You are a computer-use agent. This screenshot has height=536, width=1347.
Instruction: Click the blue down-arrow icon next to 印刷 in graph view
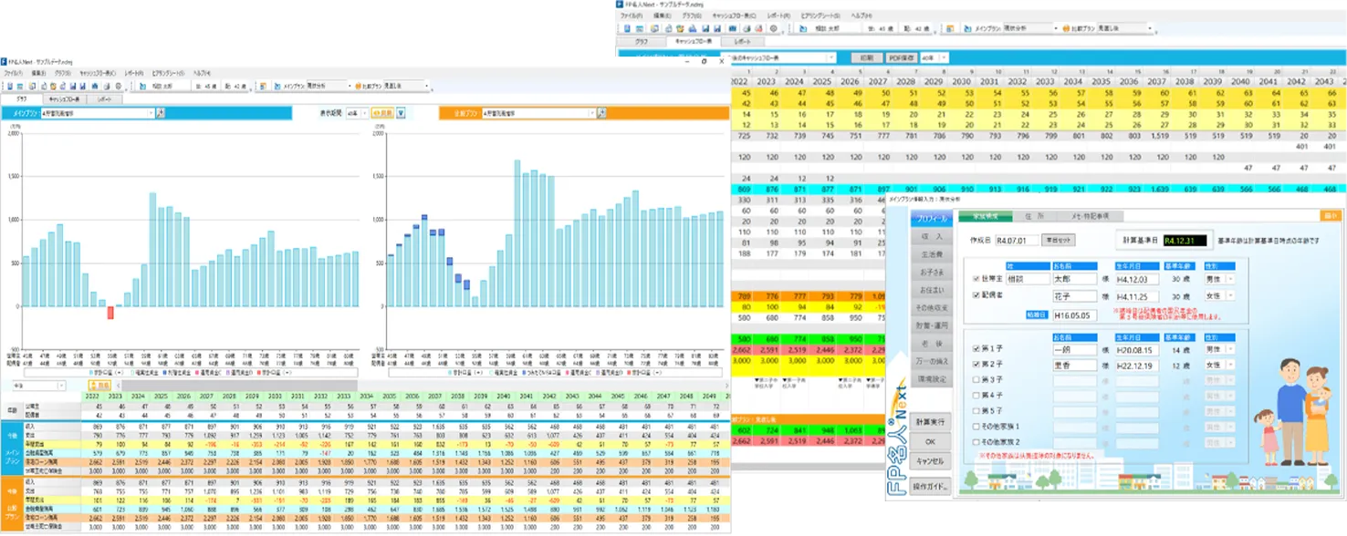coord(400,113)
